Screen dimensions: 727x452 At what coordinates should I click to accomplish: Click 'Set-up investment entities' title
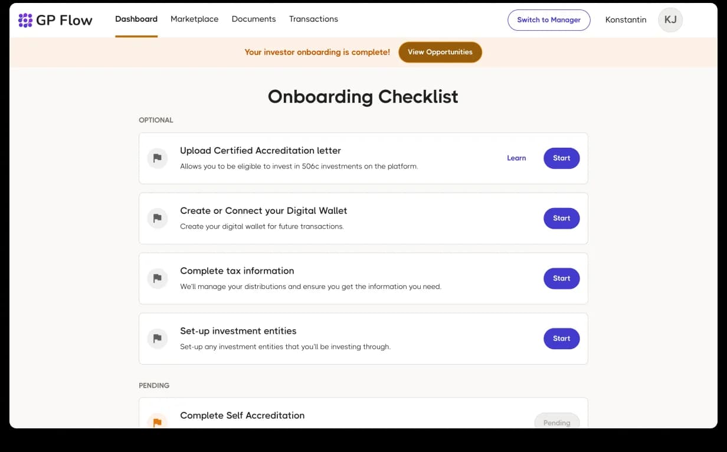click(238, 331)
